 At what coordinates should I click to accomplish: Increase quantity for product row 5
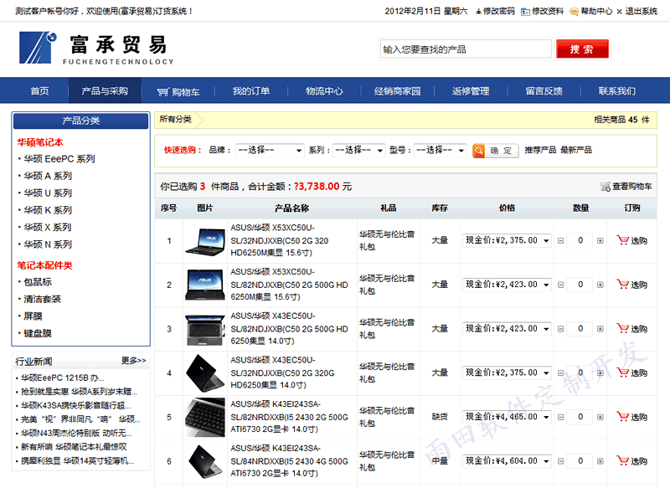[600, 417]
